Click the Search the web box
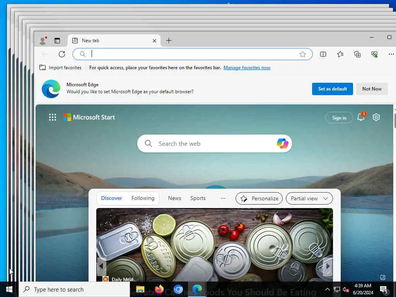The image size is (396, 297). pyautogui.click(x=214, y=143)
